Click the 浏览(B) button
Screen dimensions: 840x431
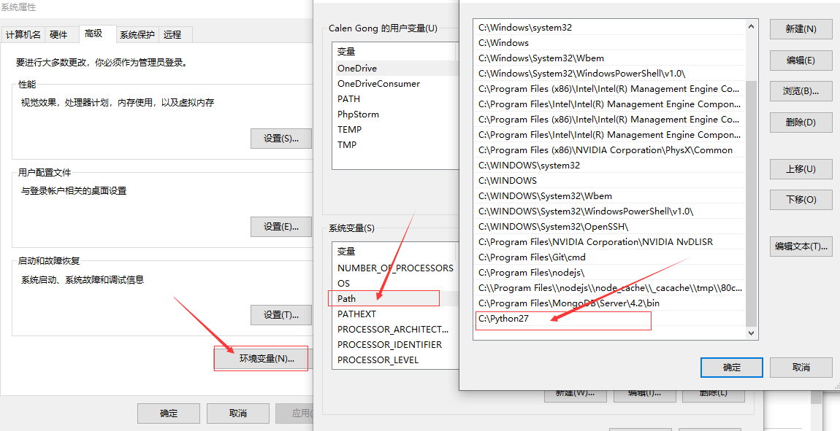[800, 90]
